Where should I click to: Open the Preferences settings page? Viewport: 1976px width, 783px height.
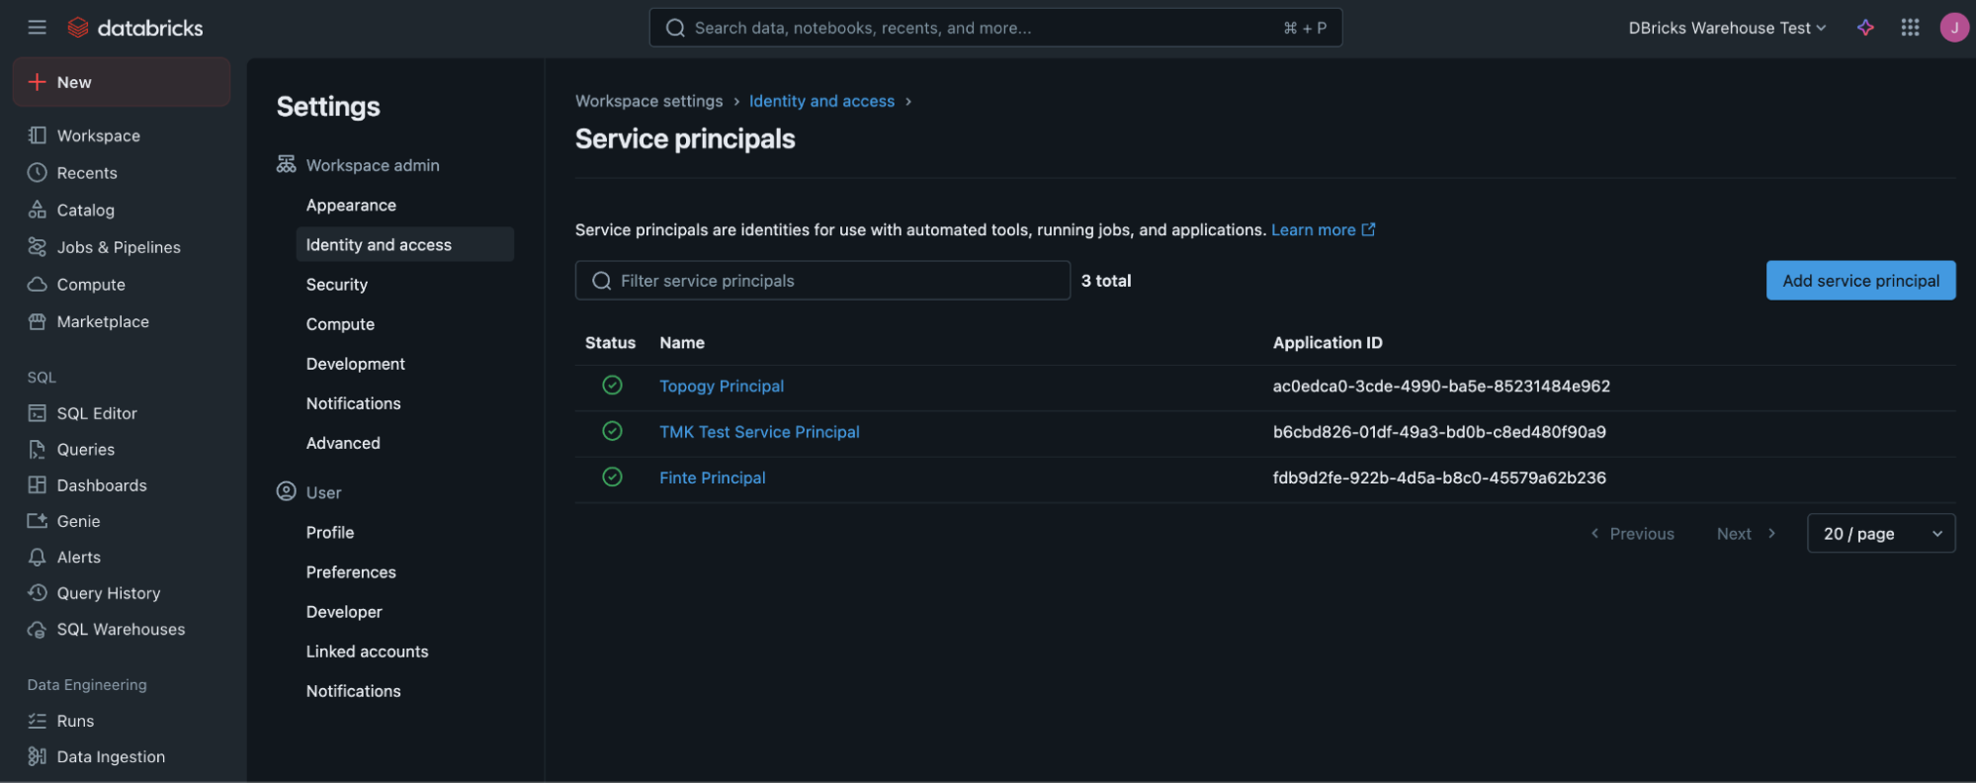click(351, 572)
